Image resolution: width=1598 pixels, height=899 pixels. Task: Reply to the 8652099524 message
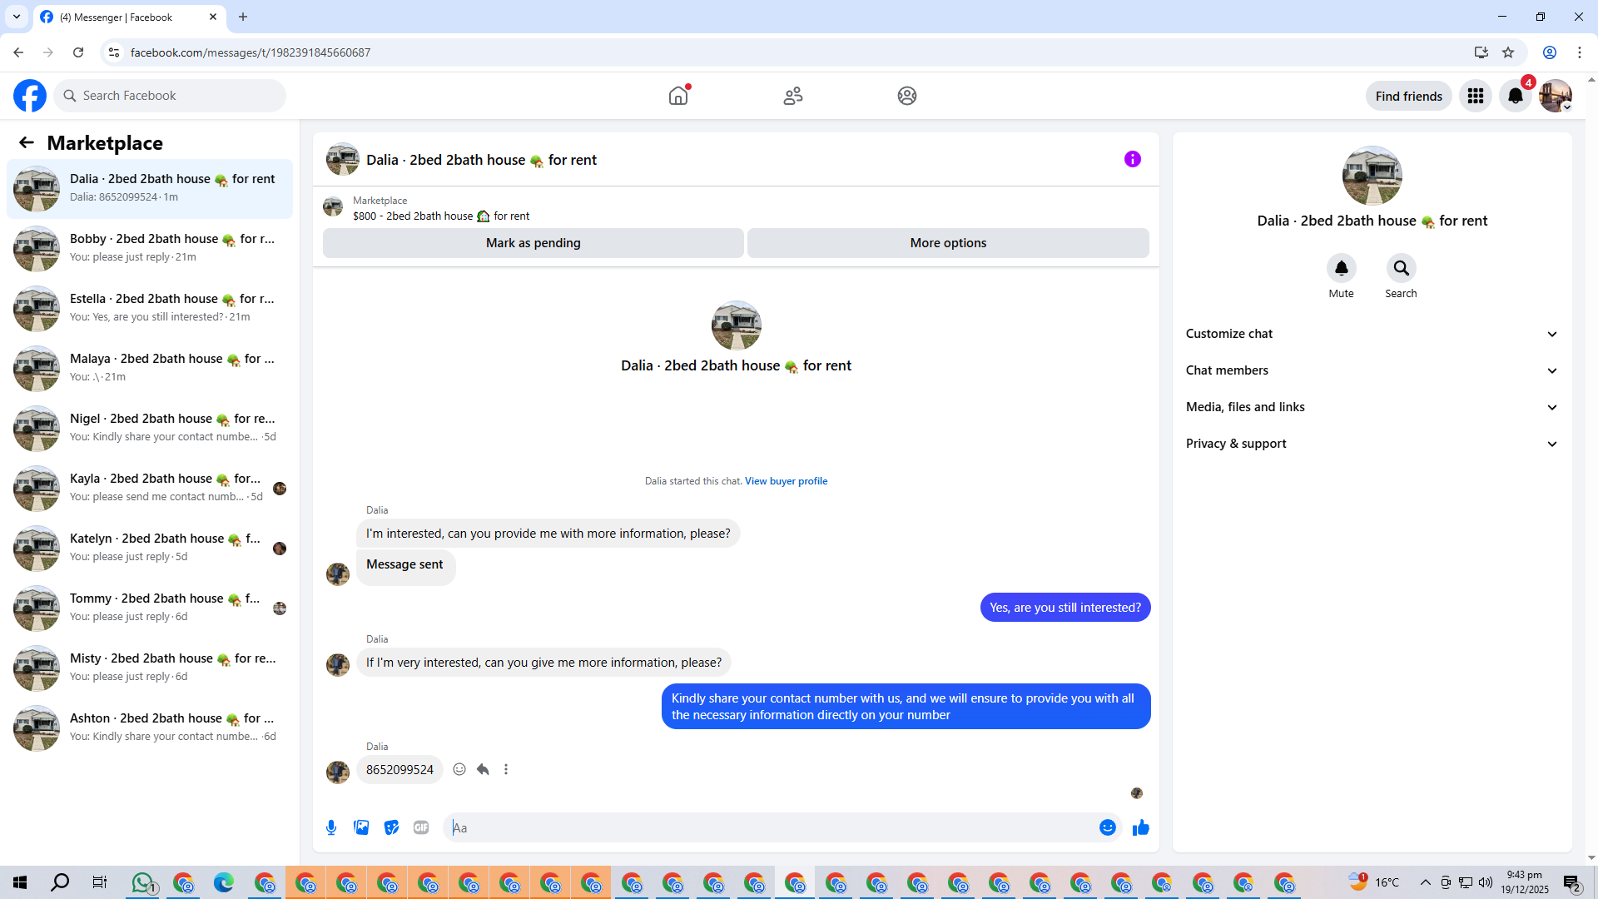[x=483, y=769]
